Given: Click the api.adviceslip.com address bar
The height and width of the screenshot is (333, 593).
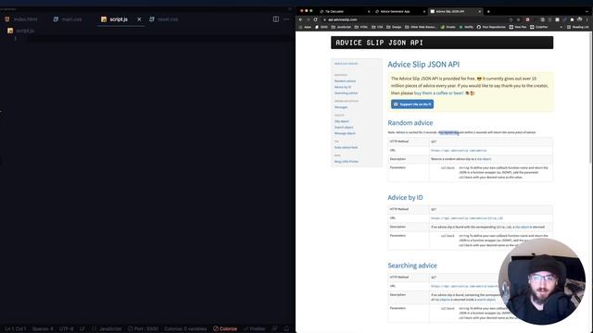Looking at the screenshot, I should tap(414, 19).
